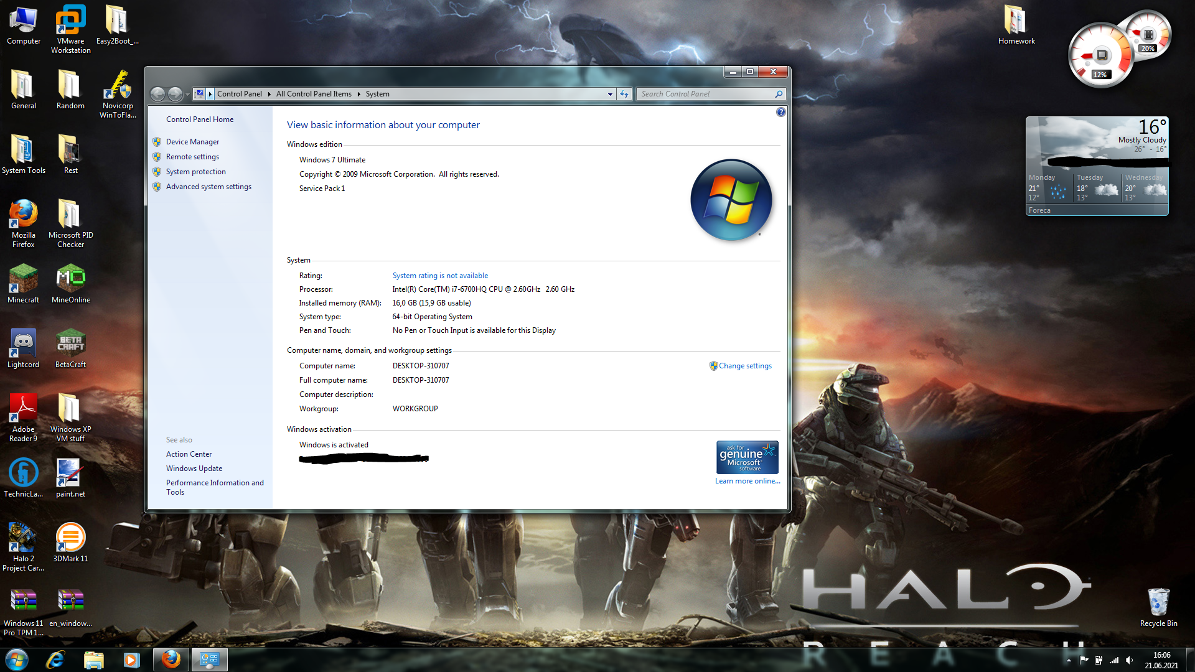
Task: Open System rating is not available link
Action: [x=440, y=276]
